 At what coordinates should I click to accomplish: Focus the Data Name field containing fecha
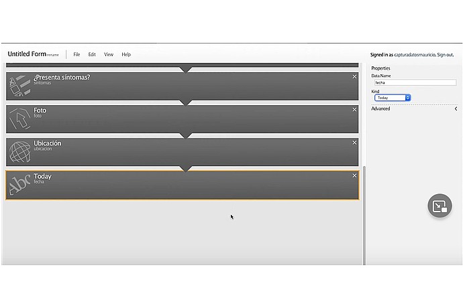(415, 83)
